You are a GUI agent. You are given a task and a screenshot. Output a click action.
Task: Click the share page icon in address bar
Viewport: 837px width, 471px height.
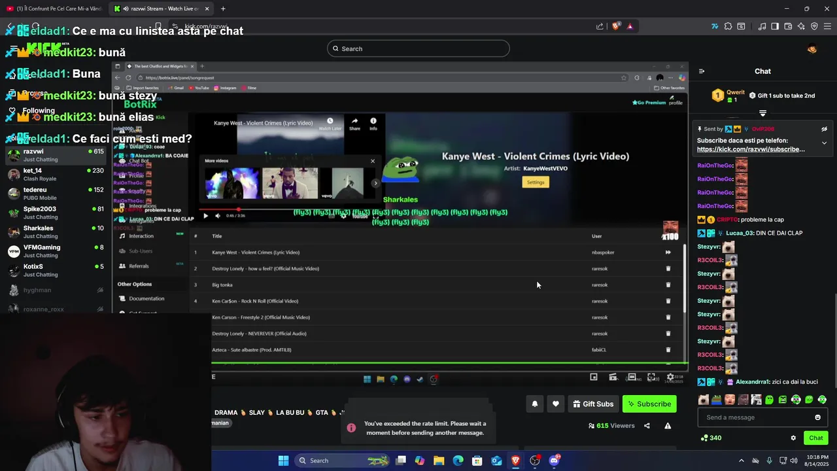coord(600,26)
